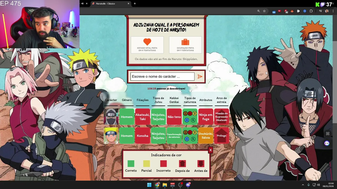Expand the system tray hidden icons chevron
The width and height of the screenshot is (337, 189).
point(303,185)
